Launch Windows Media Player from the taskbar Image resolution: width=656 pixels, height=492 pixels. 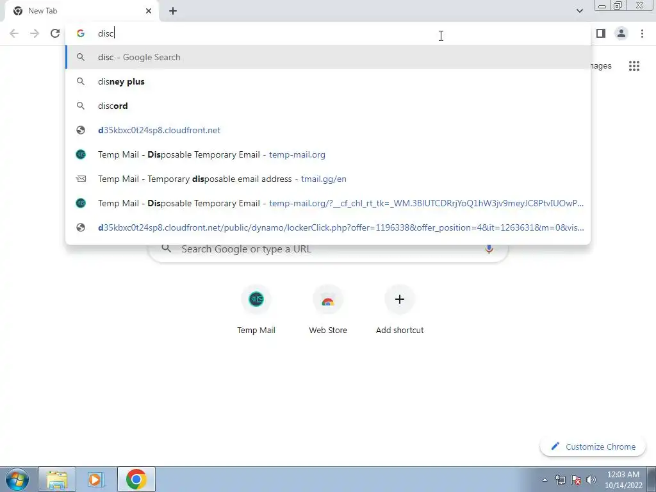[96, 479]
